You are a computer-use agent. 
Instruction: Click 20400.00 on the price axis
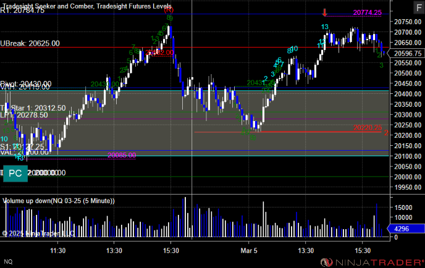click(x=408, y=94)
